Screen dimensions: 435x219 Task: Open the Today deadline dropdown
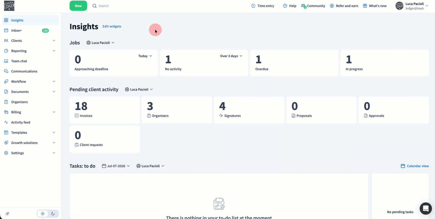tap(145, 56)
